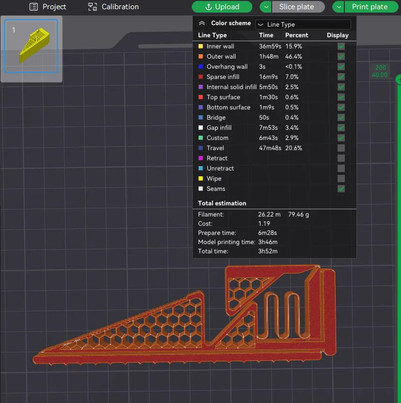Click the Retract magenta legend icon
This screenshot has width=401, height=403.
pyautogui.click(x=201, y=158)
